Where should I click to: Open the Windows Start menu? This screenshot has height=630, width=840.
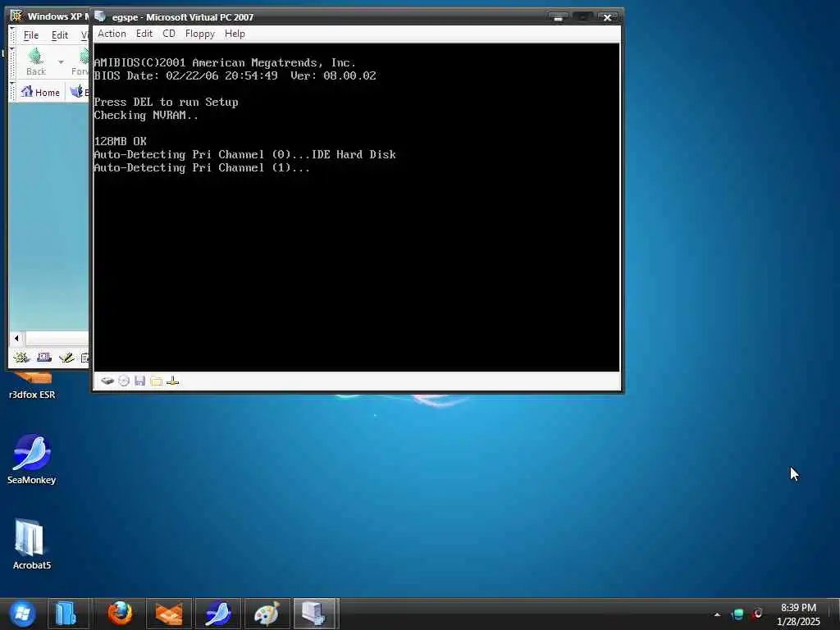(x=22, y=614)
